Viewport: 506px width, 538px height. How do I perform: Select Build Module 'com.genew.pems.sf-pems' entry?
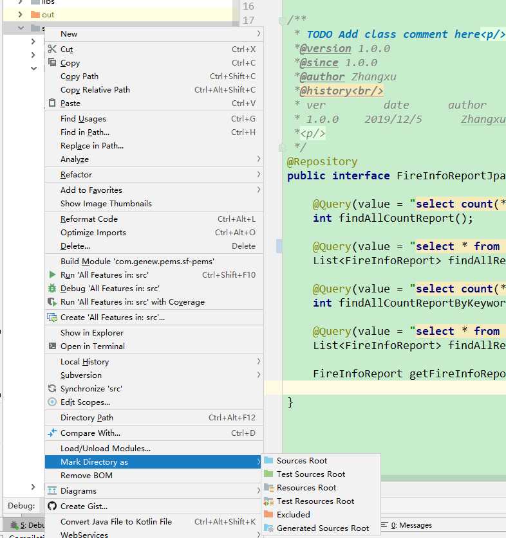coord(154,261)
